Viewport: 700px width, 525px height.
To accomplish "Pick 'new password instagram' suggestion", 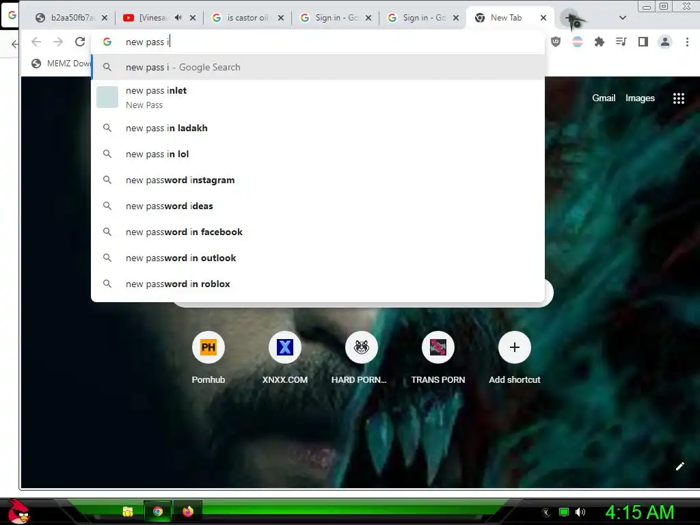I will point(318,180).
